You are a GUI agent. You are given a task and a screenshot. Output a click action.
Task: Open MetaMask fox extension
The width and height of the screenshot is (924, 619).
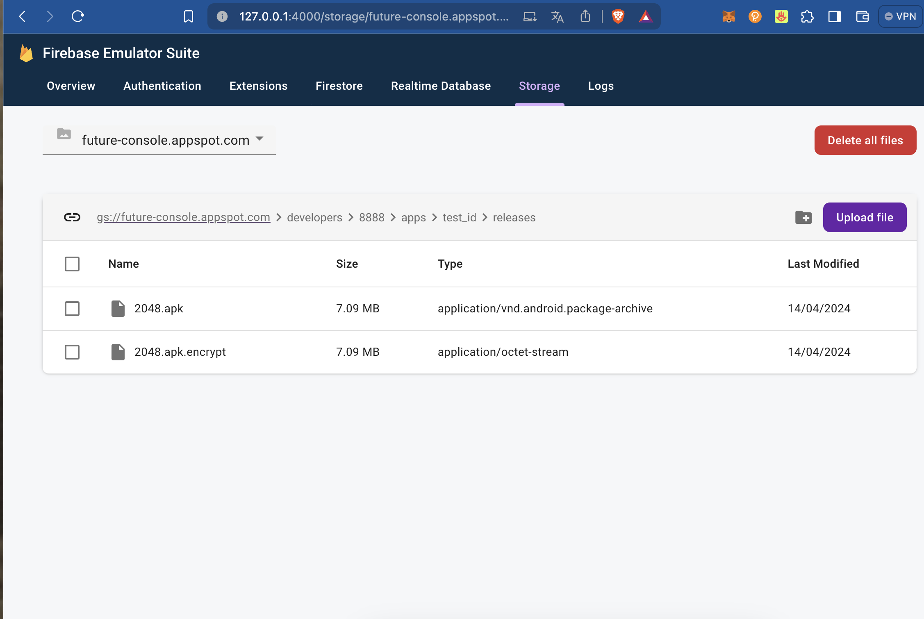click(x=728, y=17)
